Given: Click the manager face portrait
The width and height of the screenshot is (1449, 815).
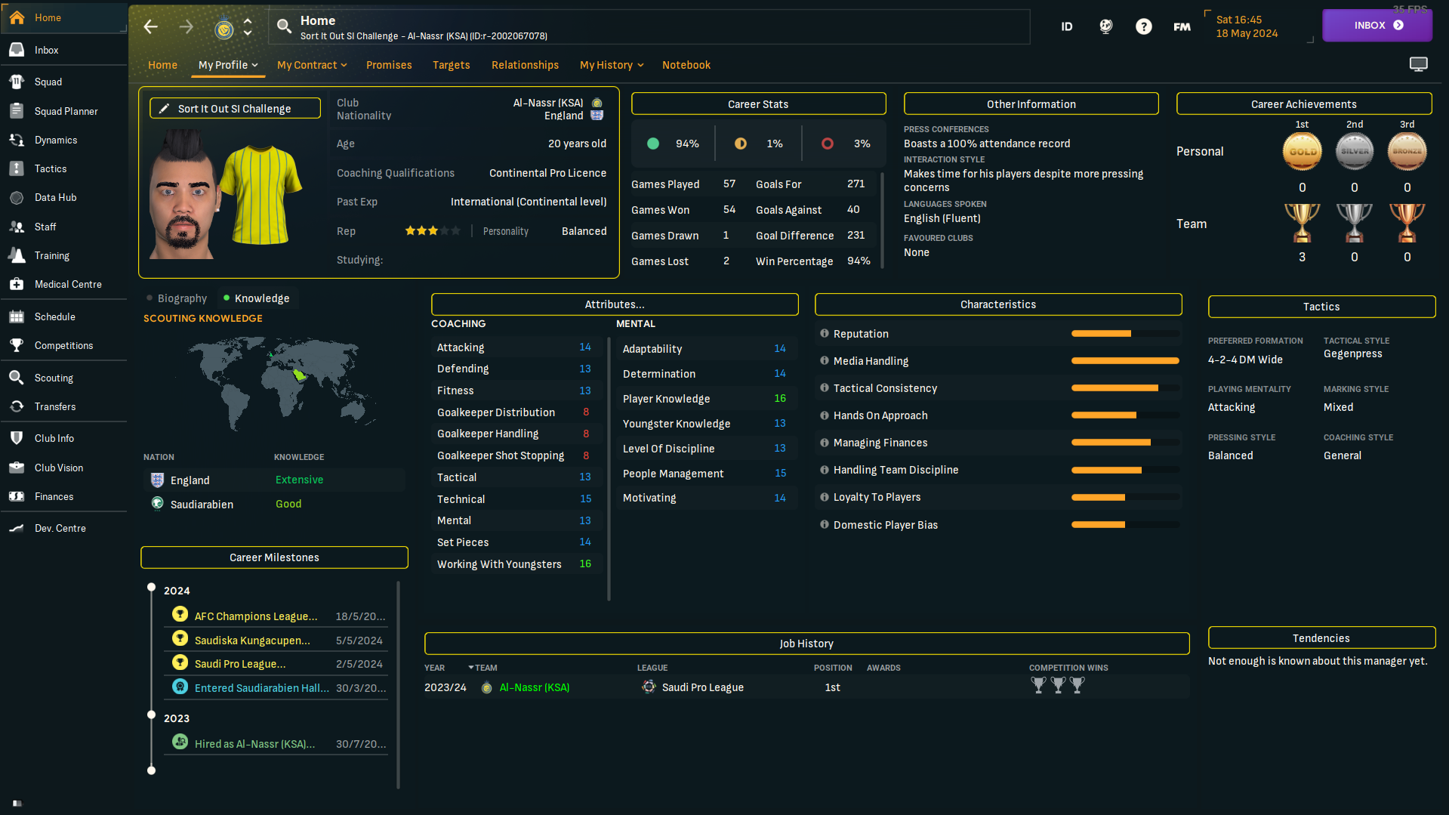Looking at the screenshot, I should point(183,194).
